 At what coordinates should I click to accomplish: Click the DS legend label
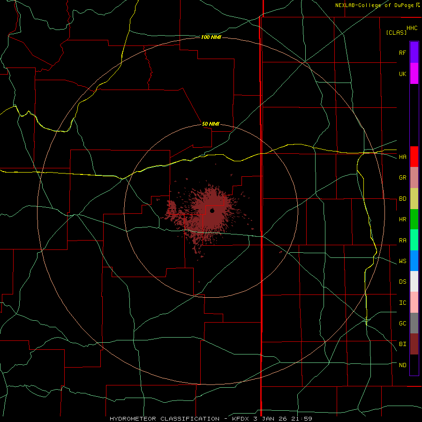(402, 282)
